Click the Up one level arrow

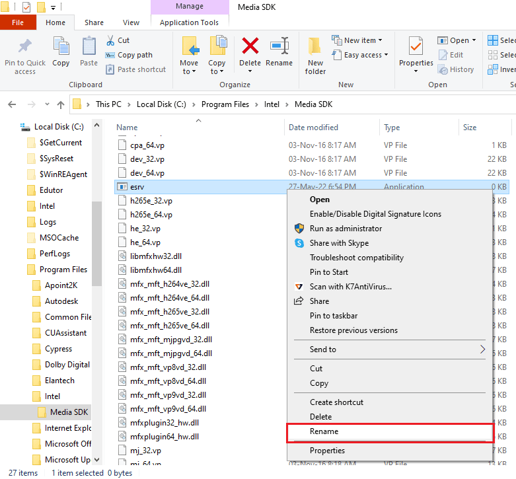[61, 104]
